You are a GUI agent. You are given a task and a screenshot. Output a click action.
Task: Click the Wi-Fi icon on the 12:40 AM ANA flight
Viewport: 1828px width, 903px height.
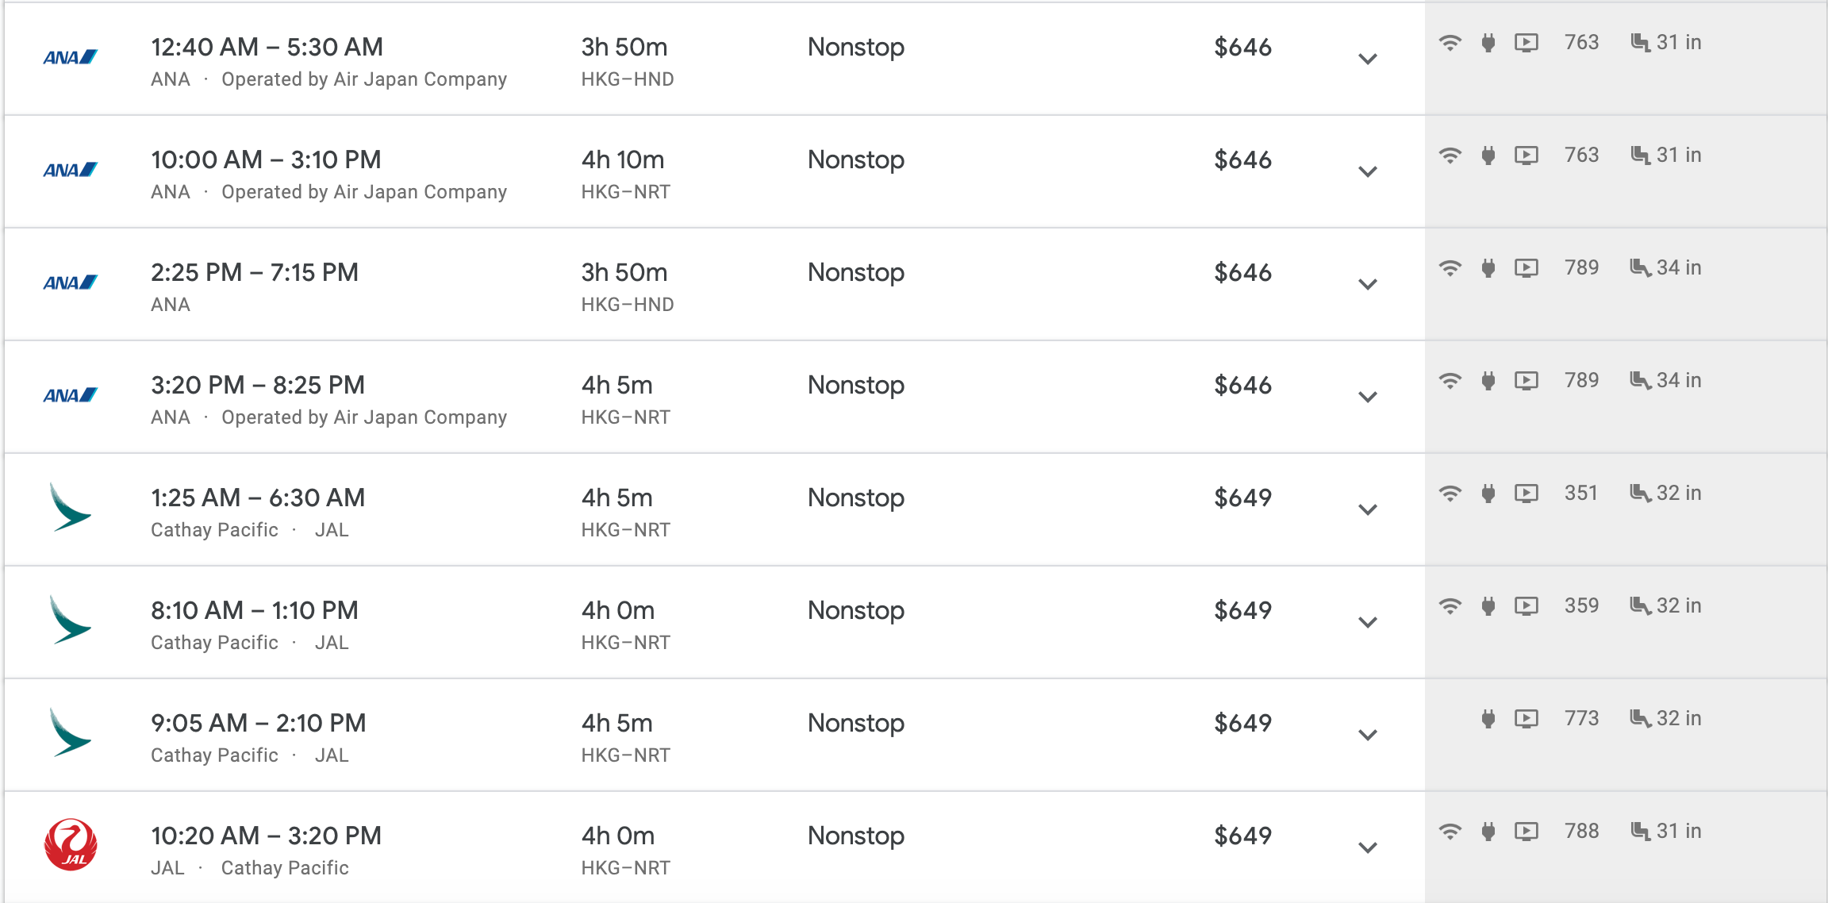tap(1450, 43)
